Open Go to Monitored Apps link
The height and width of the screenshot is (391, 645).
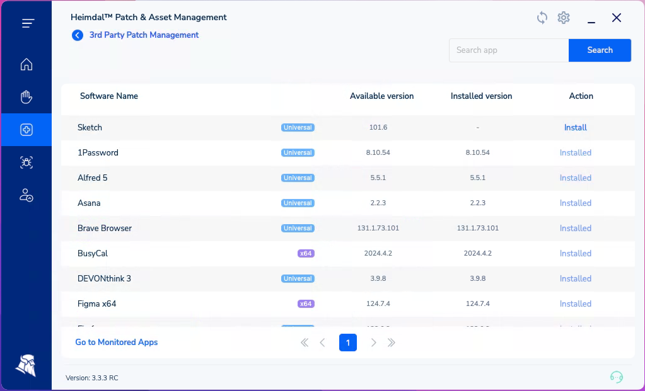(x=117, y=342)
